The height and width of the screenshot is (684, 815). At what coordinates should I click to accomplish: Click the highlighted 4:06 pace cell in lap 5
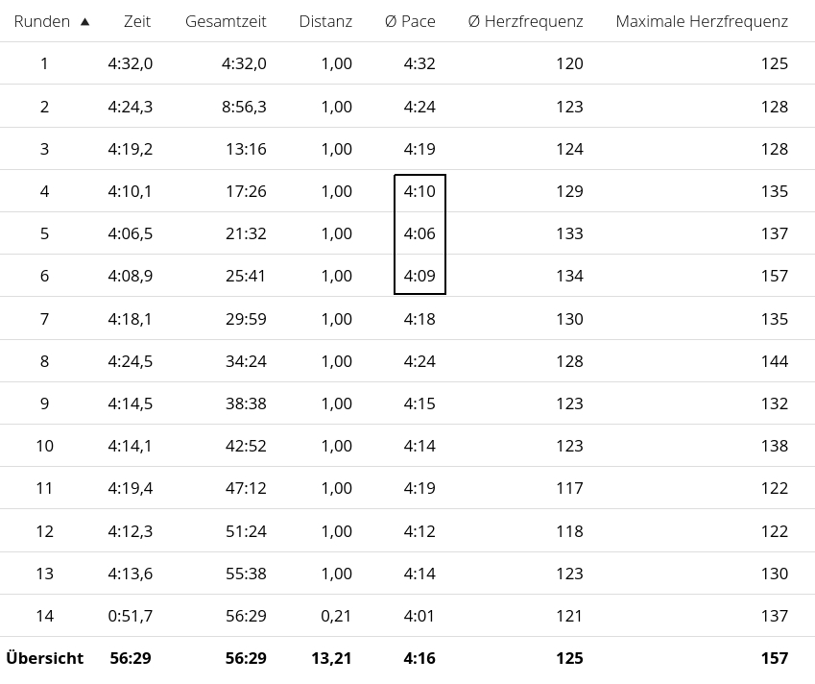click(x=419, y=233)
